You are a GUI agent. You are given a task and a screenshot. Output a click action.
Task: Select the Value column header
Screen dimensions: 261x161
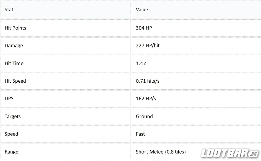pos(142,10)
